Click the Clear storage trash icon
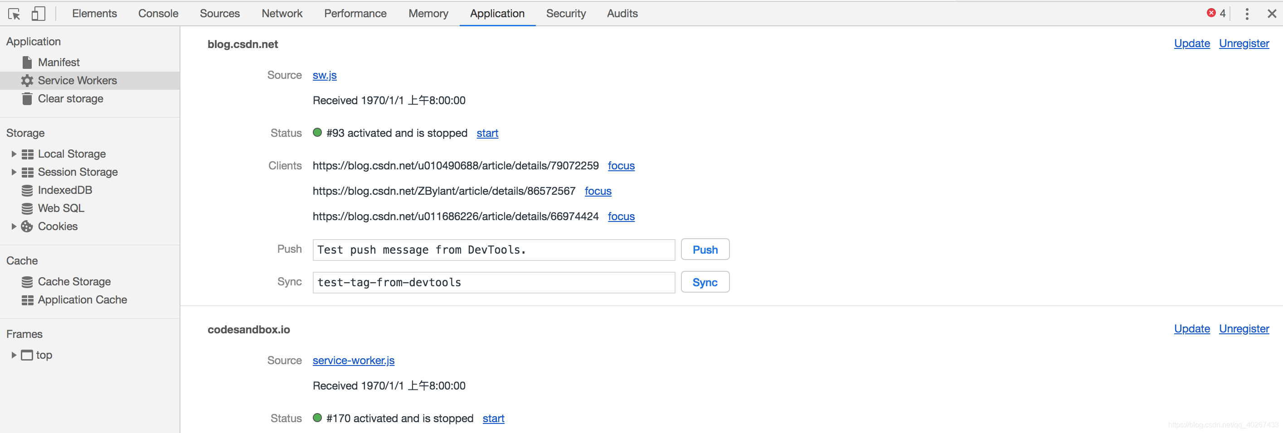This screenshot has height=433, width=1283. coord(27,99)
